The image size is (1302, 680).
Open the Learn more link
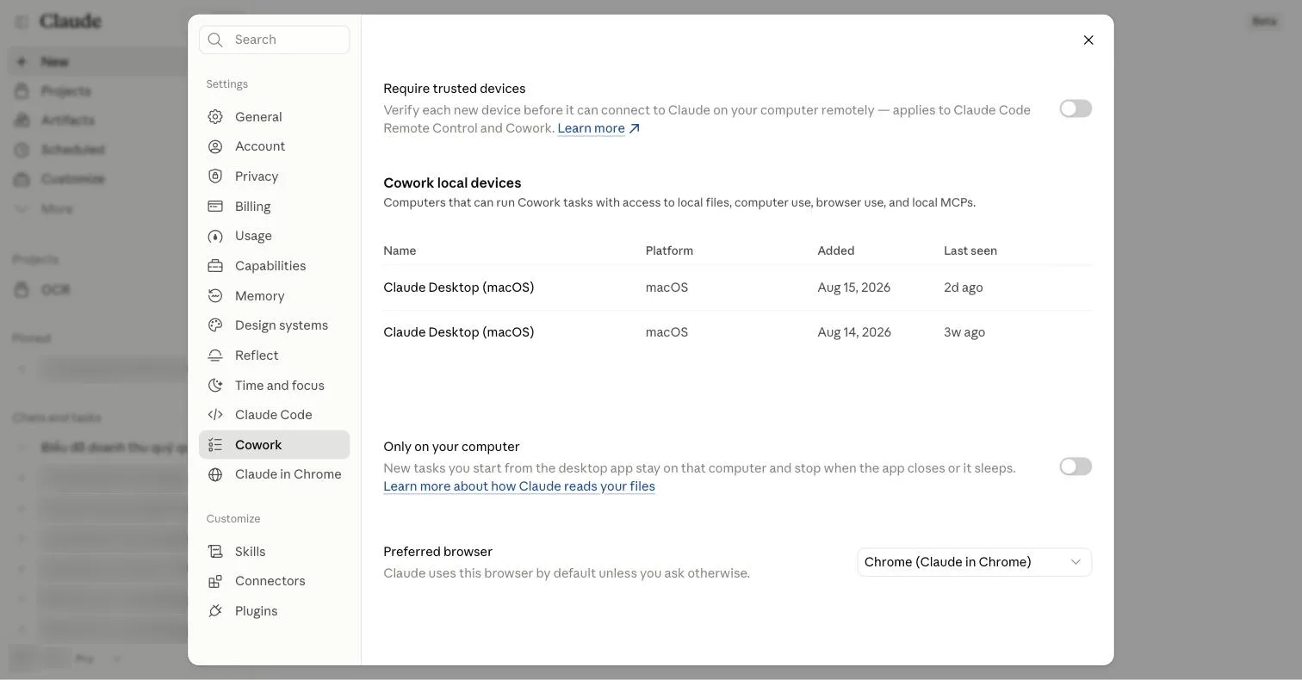pos(598,128)
